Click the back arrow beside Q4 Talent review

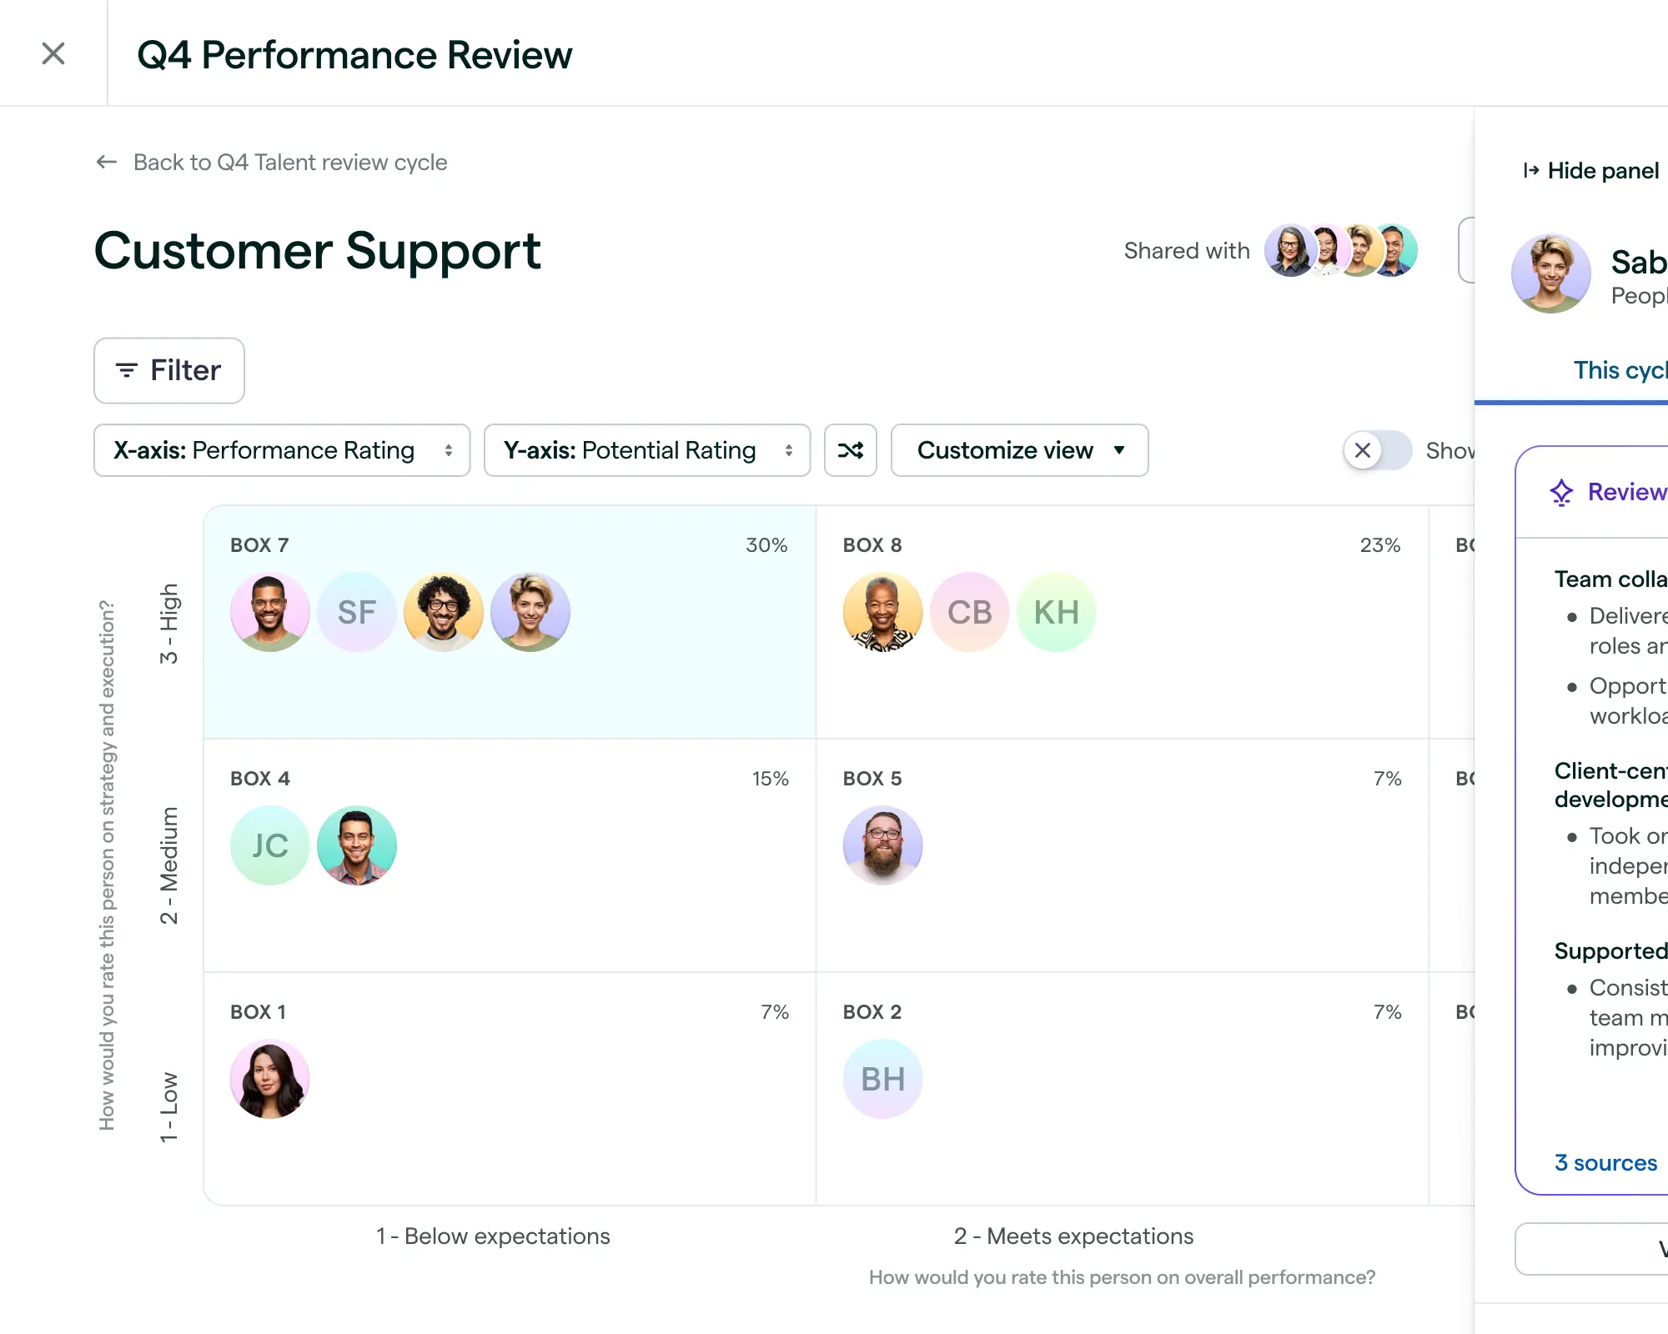click(107, 162)
